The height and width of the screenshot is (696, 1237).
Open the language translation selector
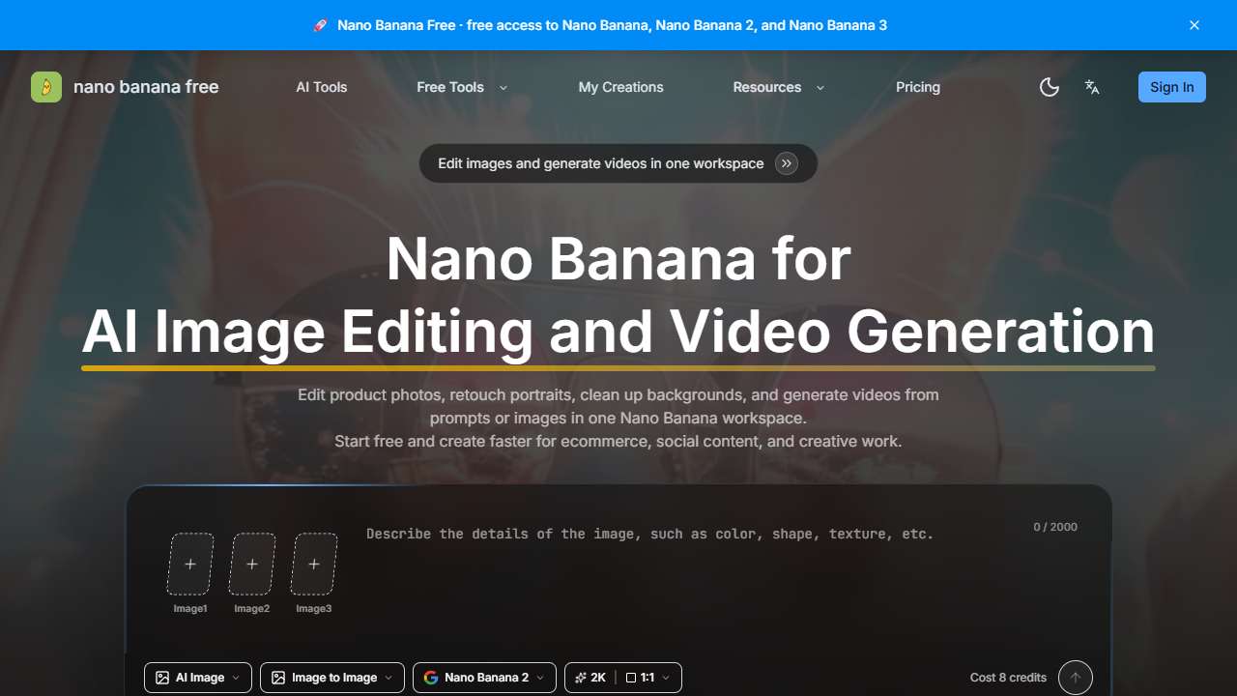pos(1092,87)
